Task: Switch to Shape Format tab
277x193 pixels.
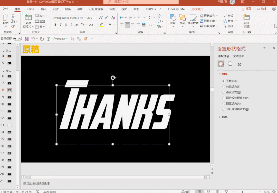Action: click(197, 9)
